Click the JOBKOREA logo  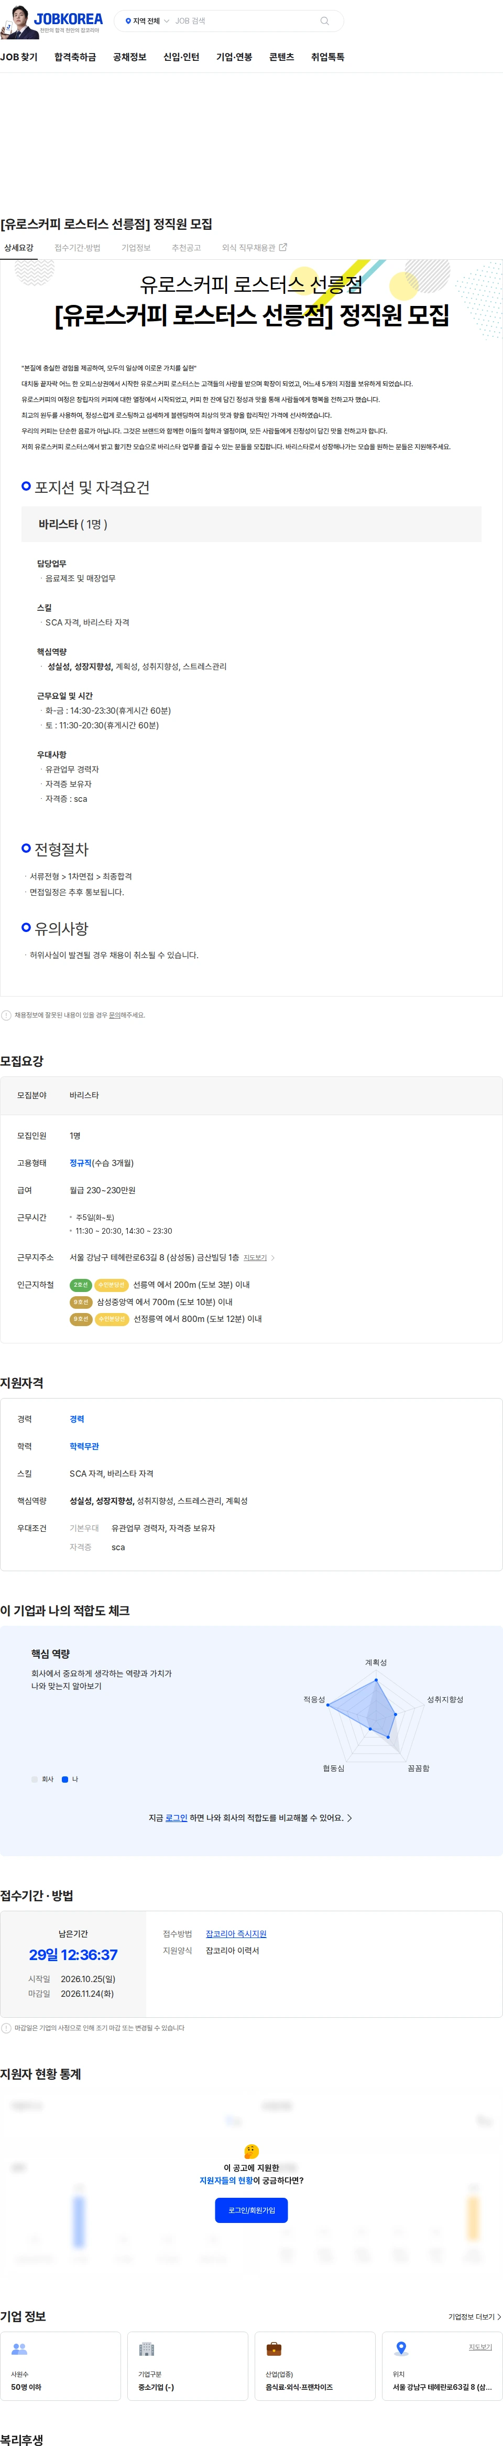point(68,18)
